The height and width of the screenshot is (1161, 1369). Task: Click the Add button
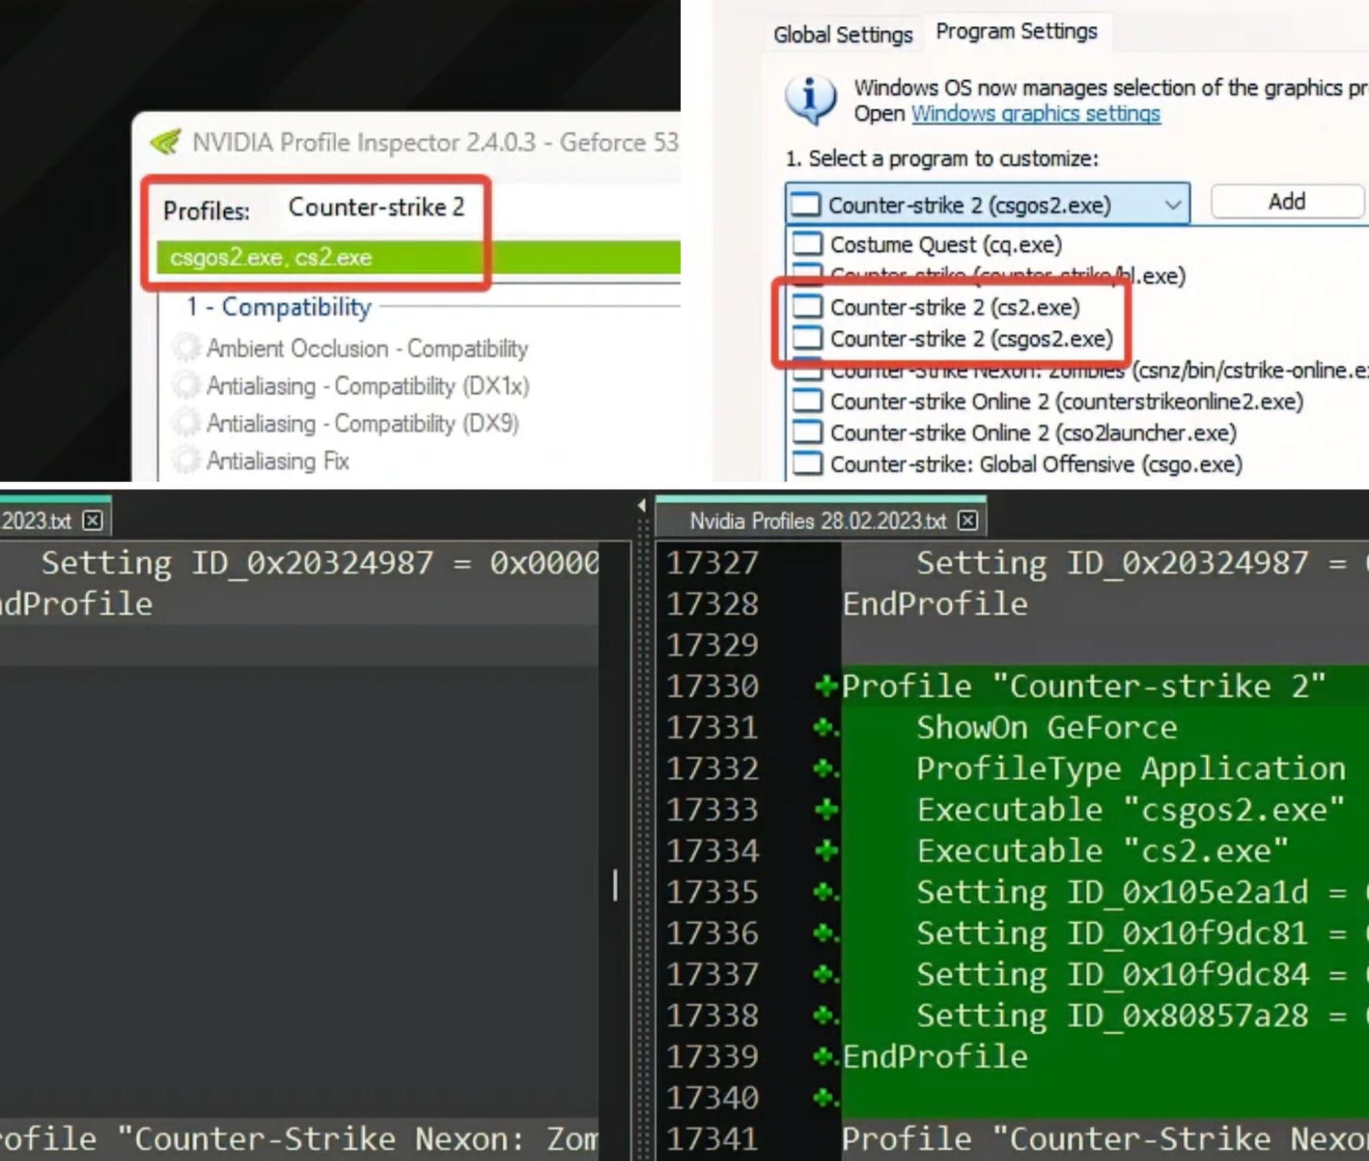tap(1287, 202)
